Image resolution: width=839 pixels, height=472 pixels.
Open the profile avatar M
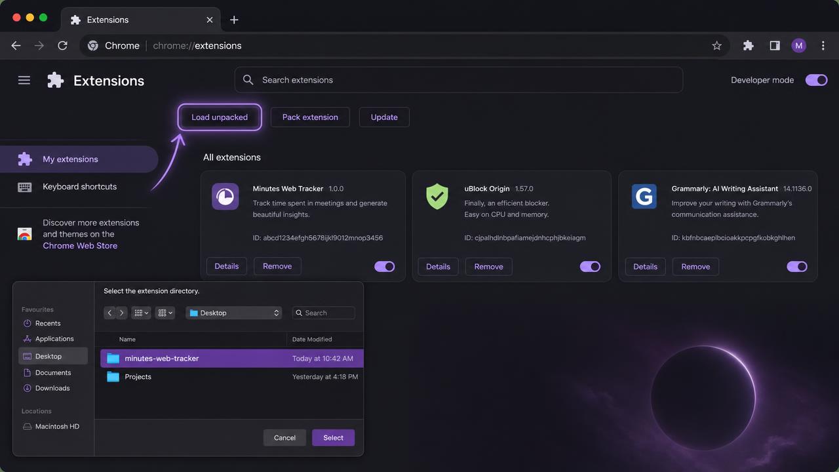pyautogui.click(x=798, y=45)
